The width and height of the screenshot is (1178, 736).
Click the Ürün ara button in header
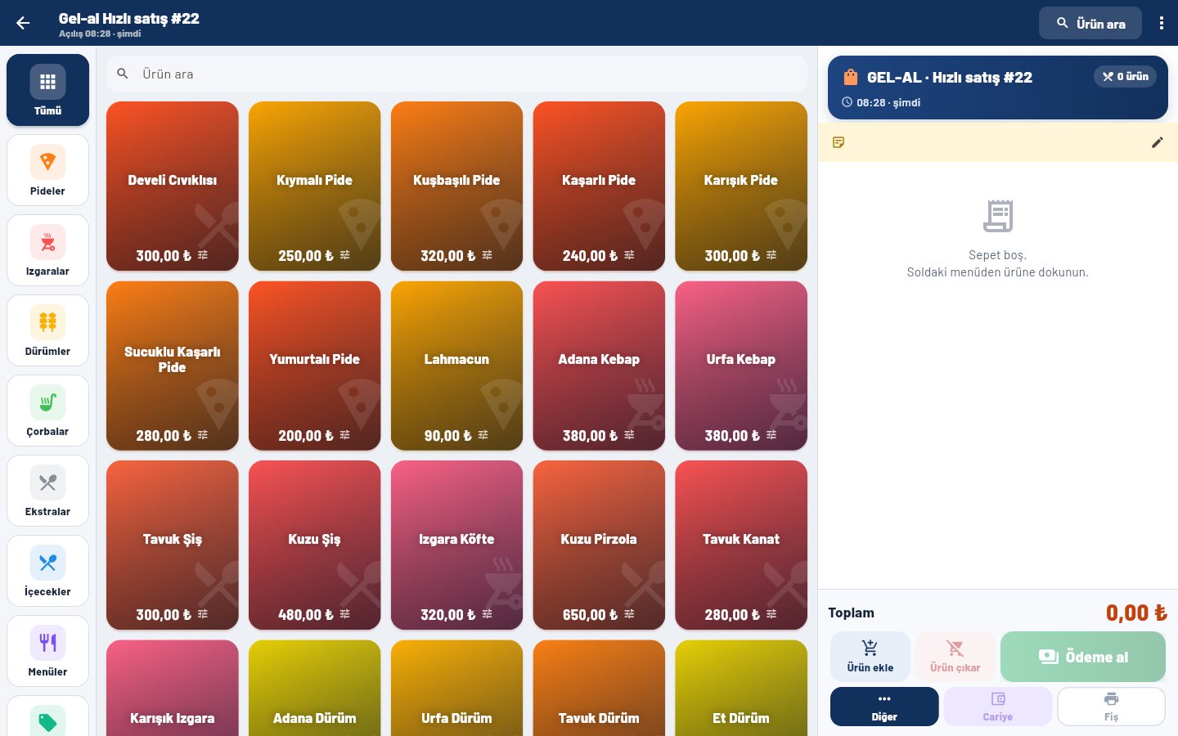pos(1090,23)
